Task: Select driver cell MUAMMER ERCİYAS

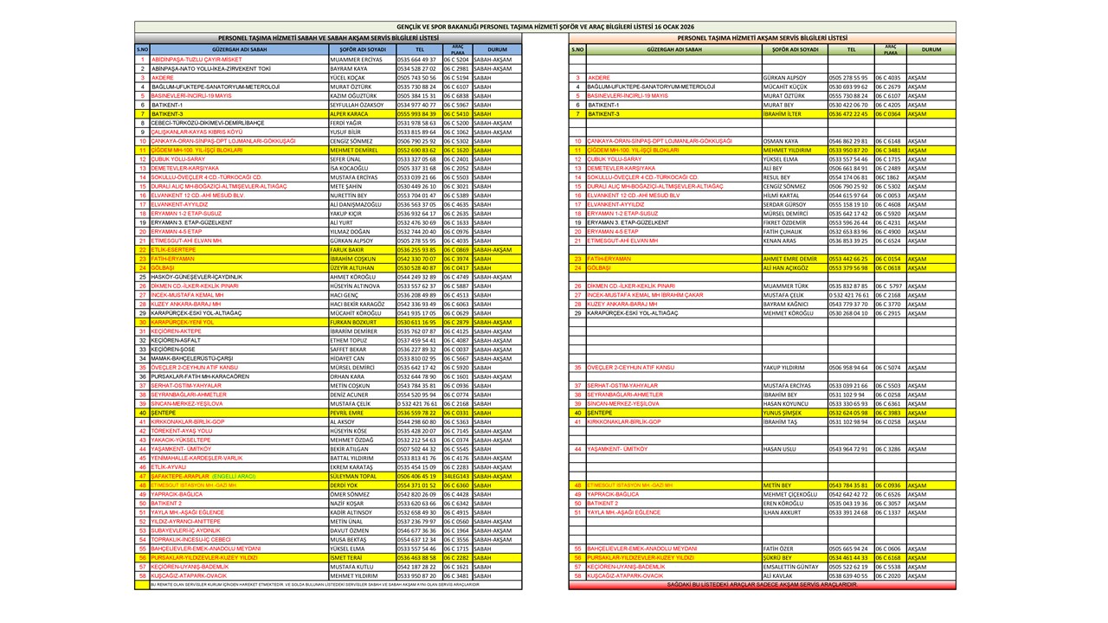Action: pyautogui.click(x=351, y=60)
